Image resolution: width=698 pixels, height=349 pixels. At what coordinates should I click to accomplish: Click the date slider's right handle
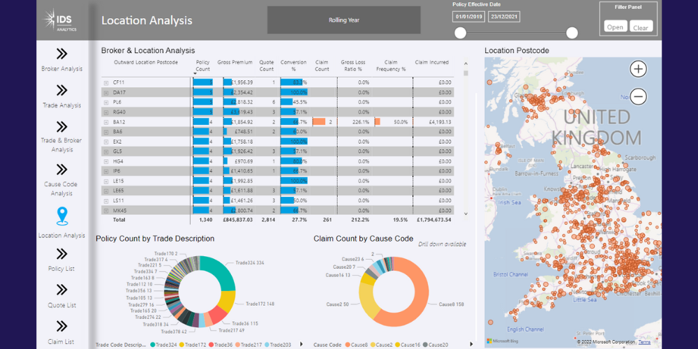tap(572, 33)
